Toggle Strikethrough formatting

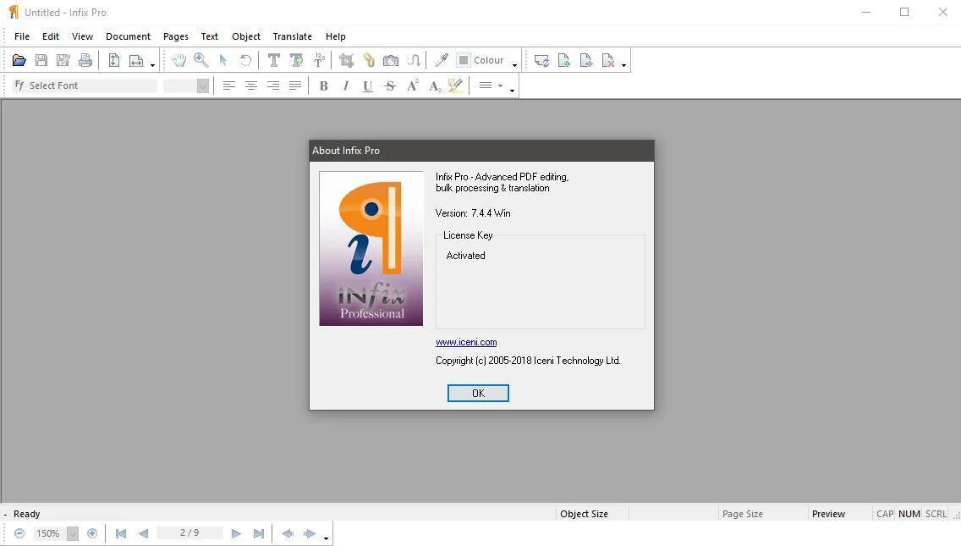pos(390,85)
